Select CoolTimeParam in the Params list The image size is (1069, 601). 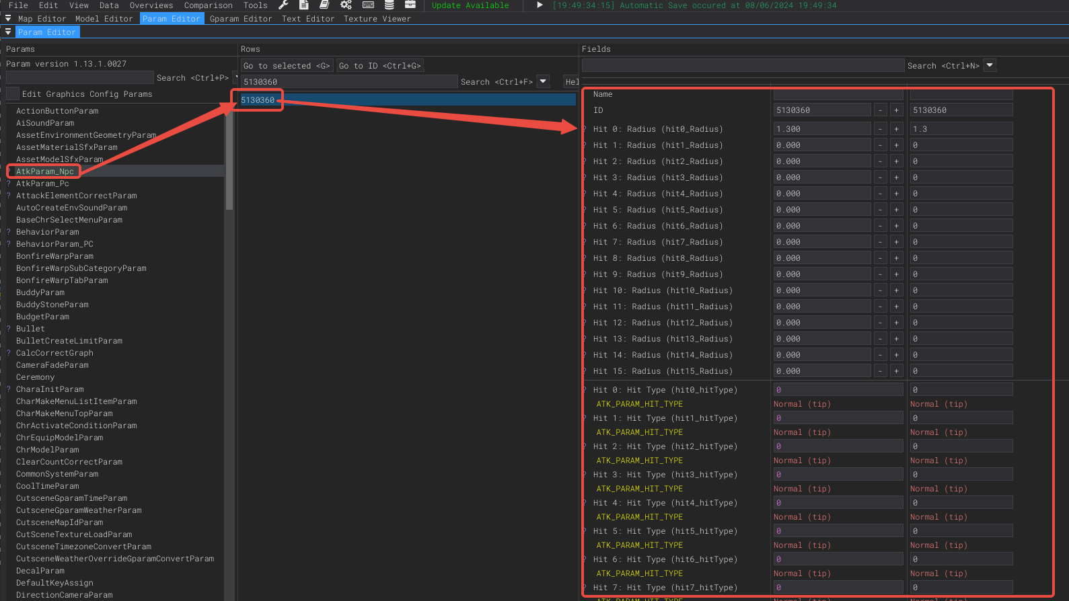click(x=48, y=486)
